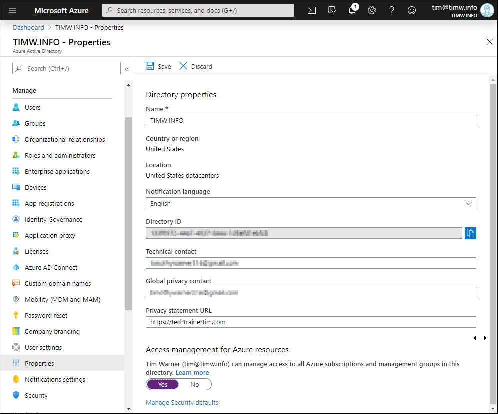The image size is (498, 414).
Task: Open the hamburger portal menu
Action: [x=12, y=10]
